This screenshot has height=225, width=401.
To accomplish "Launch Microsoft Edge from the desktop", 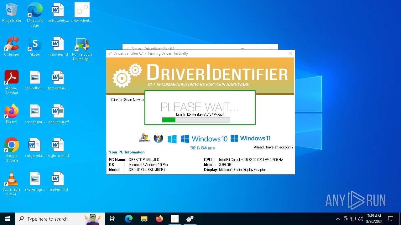I will (x=35, y=15).
